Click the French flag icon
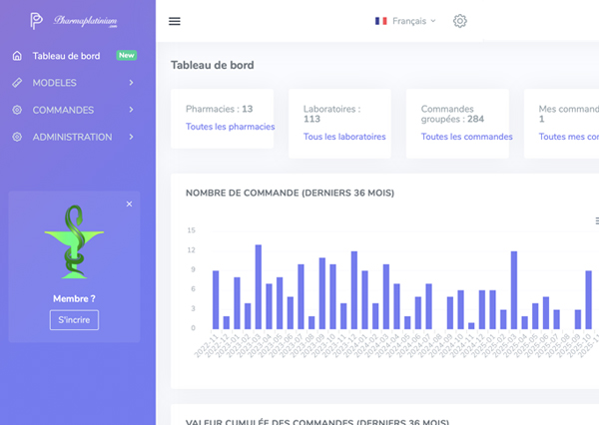The width and height of the screenshot is (599, 425). point(380,21)
